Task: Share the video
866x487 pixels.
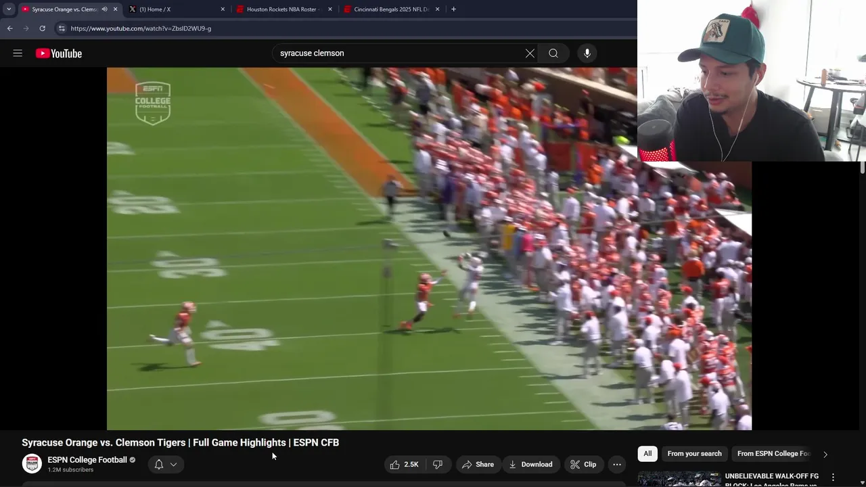Action: coord(478,464)
